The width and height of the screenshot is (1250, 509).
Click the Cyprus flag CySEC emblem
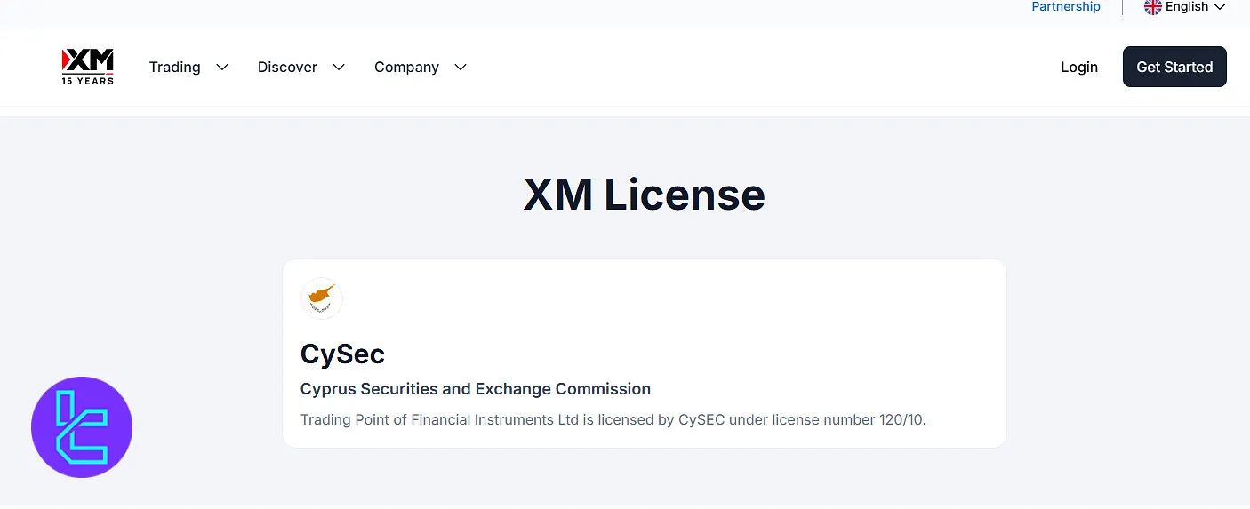[x=322, y=298]
